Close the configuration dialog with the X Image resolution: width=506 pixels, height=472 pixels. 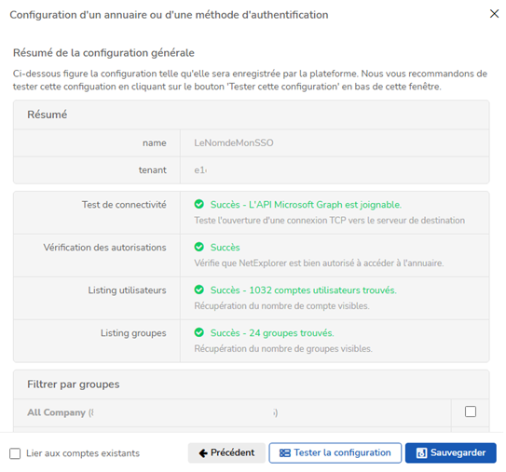495,14
